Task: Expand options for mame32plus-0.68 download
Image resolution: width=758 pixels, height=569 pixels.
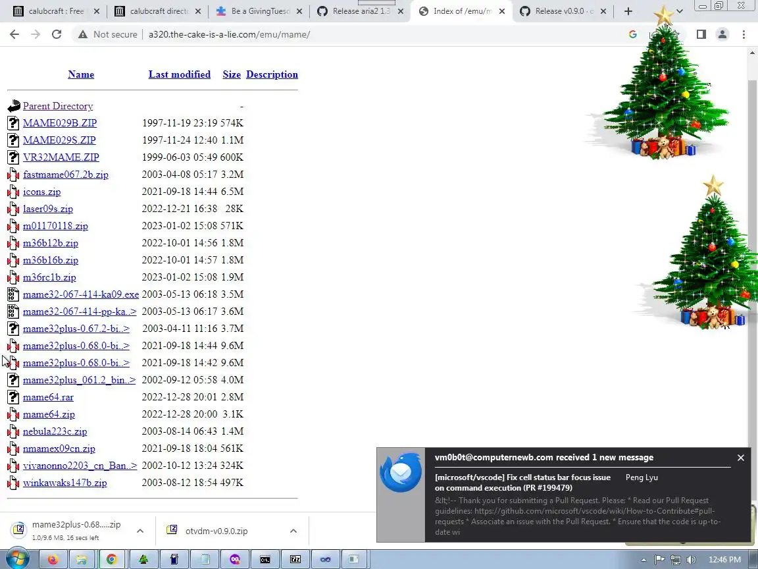Action: click(139, 531)
